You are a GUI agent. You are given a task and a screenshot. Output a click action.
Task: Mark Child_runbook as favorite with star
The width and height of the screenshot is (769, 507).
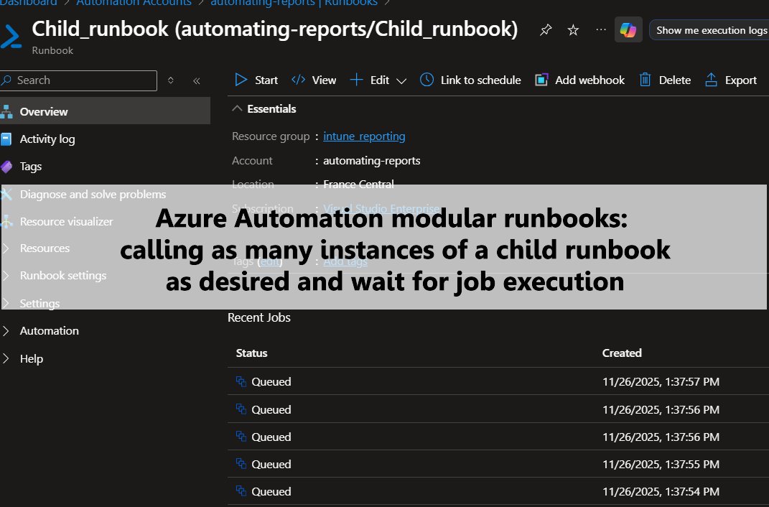click(573, 30)
